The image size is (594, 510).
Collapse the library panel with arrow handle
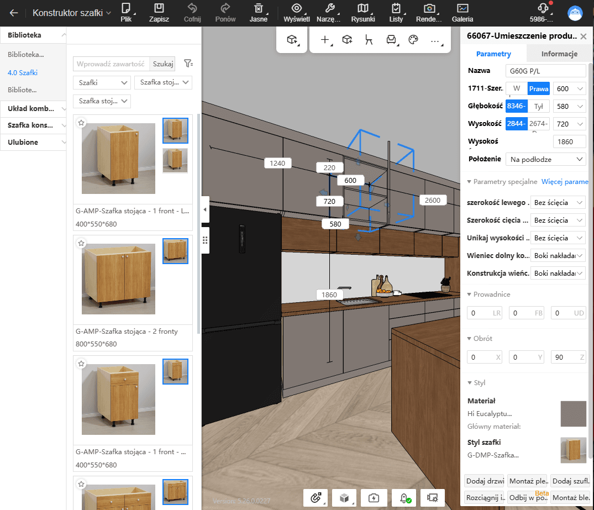tap(205, 209)
